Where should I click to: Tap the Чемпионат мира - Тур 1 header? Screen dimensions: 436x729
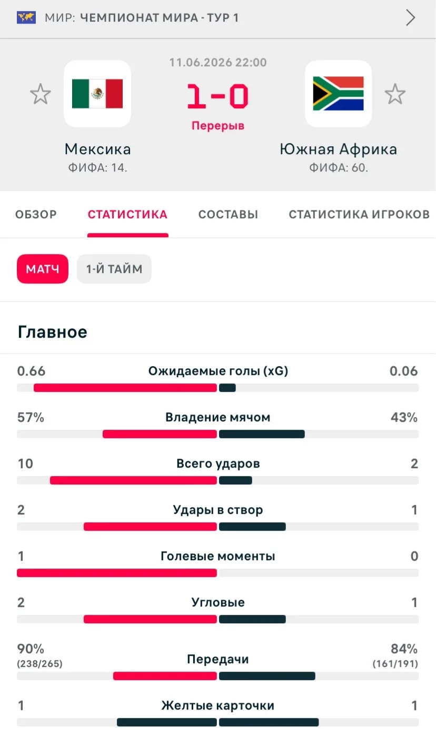pyautogui.click(x=160, y=18)
